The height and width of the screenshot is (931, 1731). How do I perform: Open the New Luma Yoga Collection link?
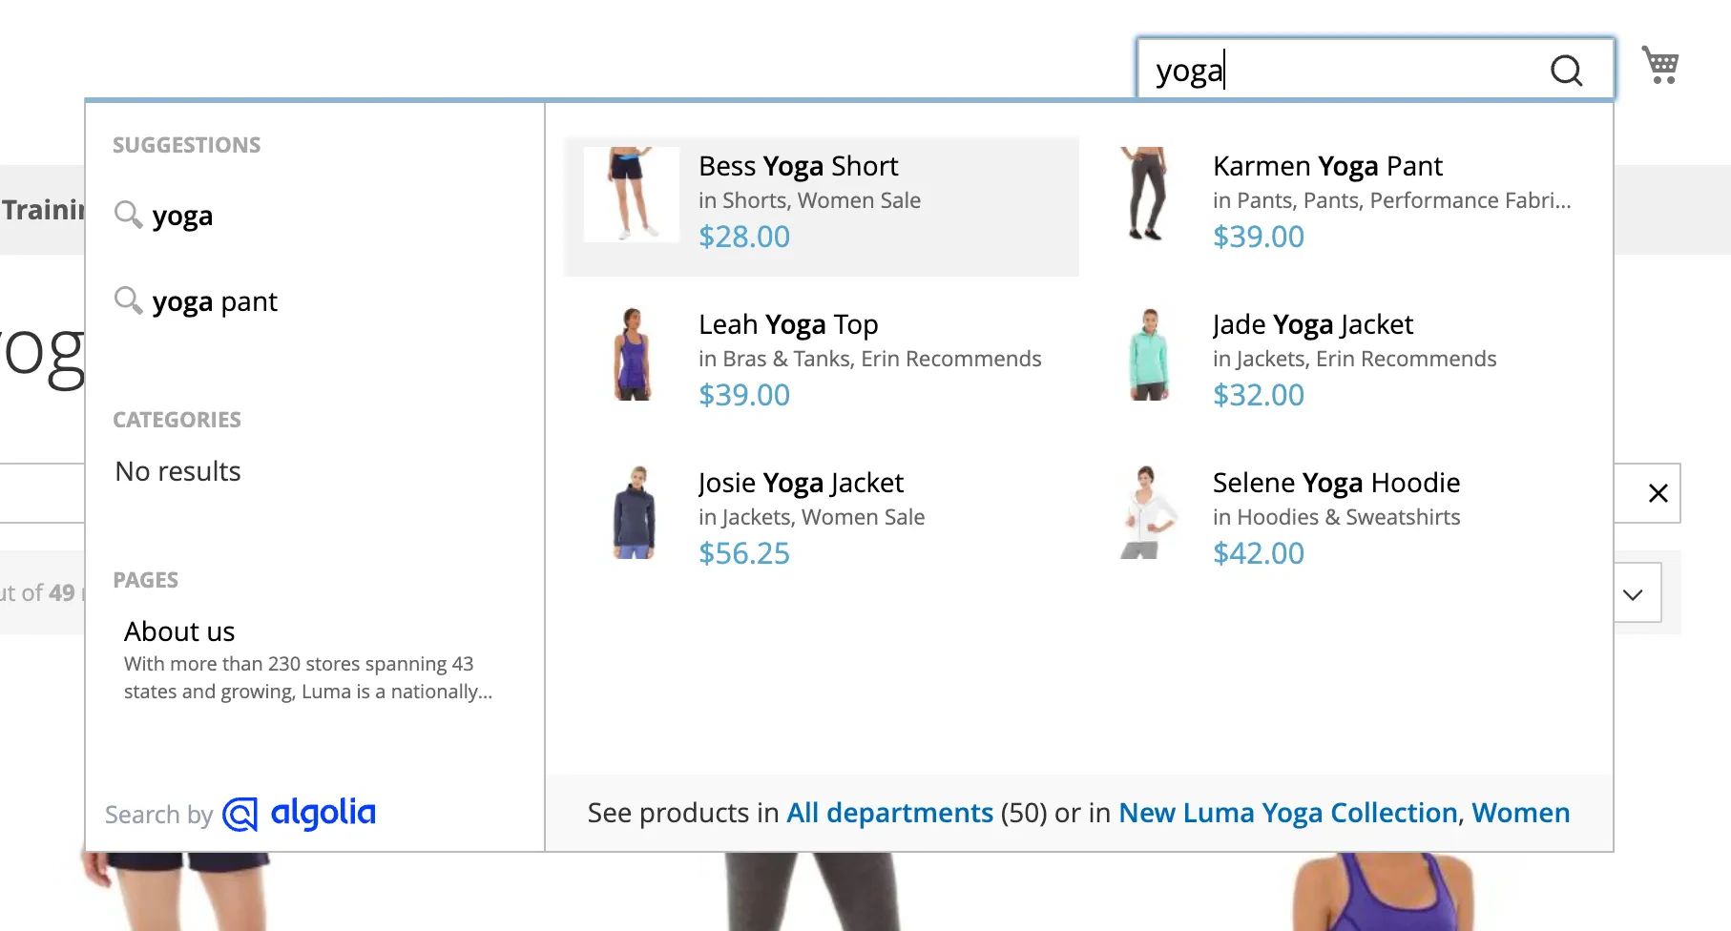(1288, 813)
